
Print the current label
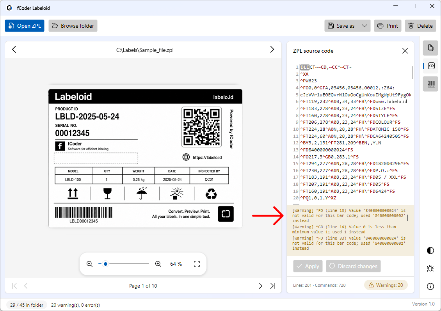(x=388, y=26)
